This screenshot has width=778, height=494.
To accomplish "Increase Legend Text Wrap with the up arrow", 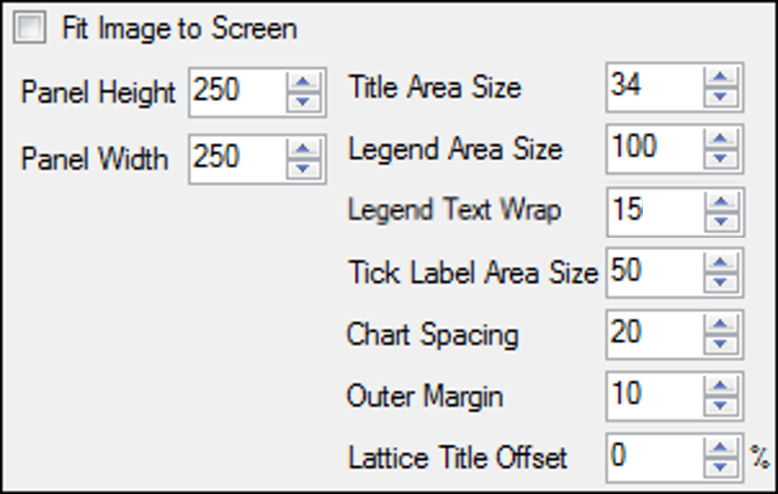I will [721, 202].
